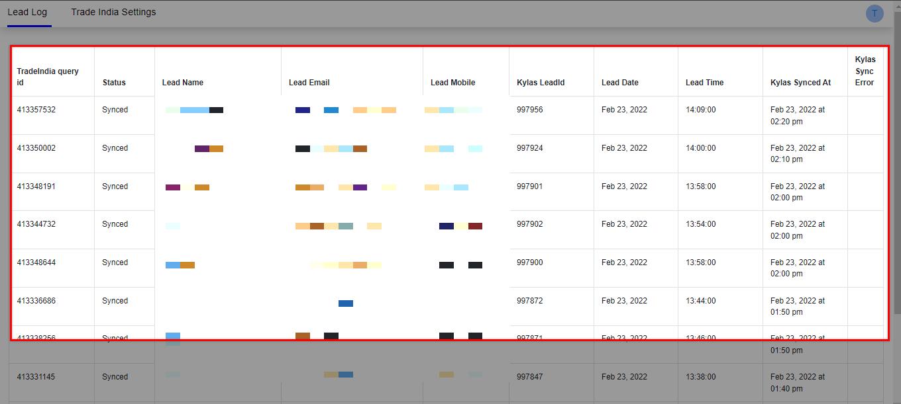Click lead date in row 413348644
Viewport: 901px width, 404px height.
pyautogui.click(x=624, y=263)
